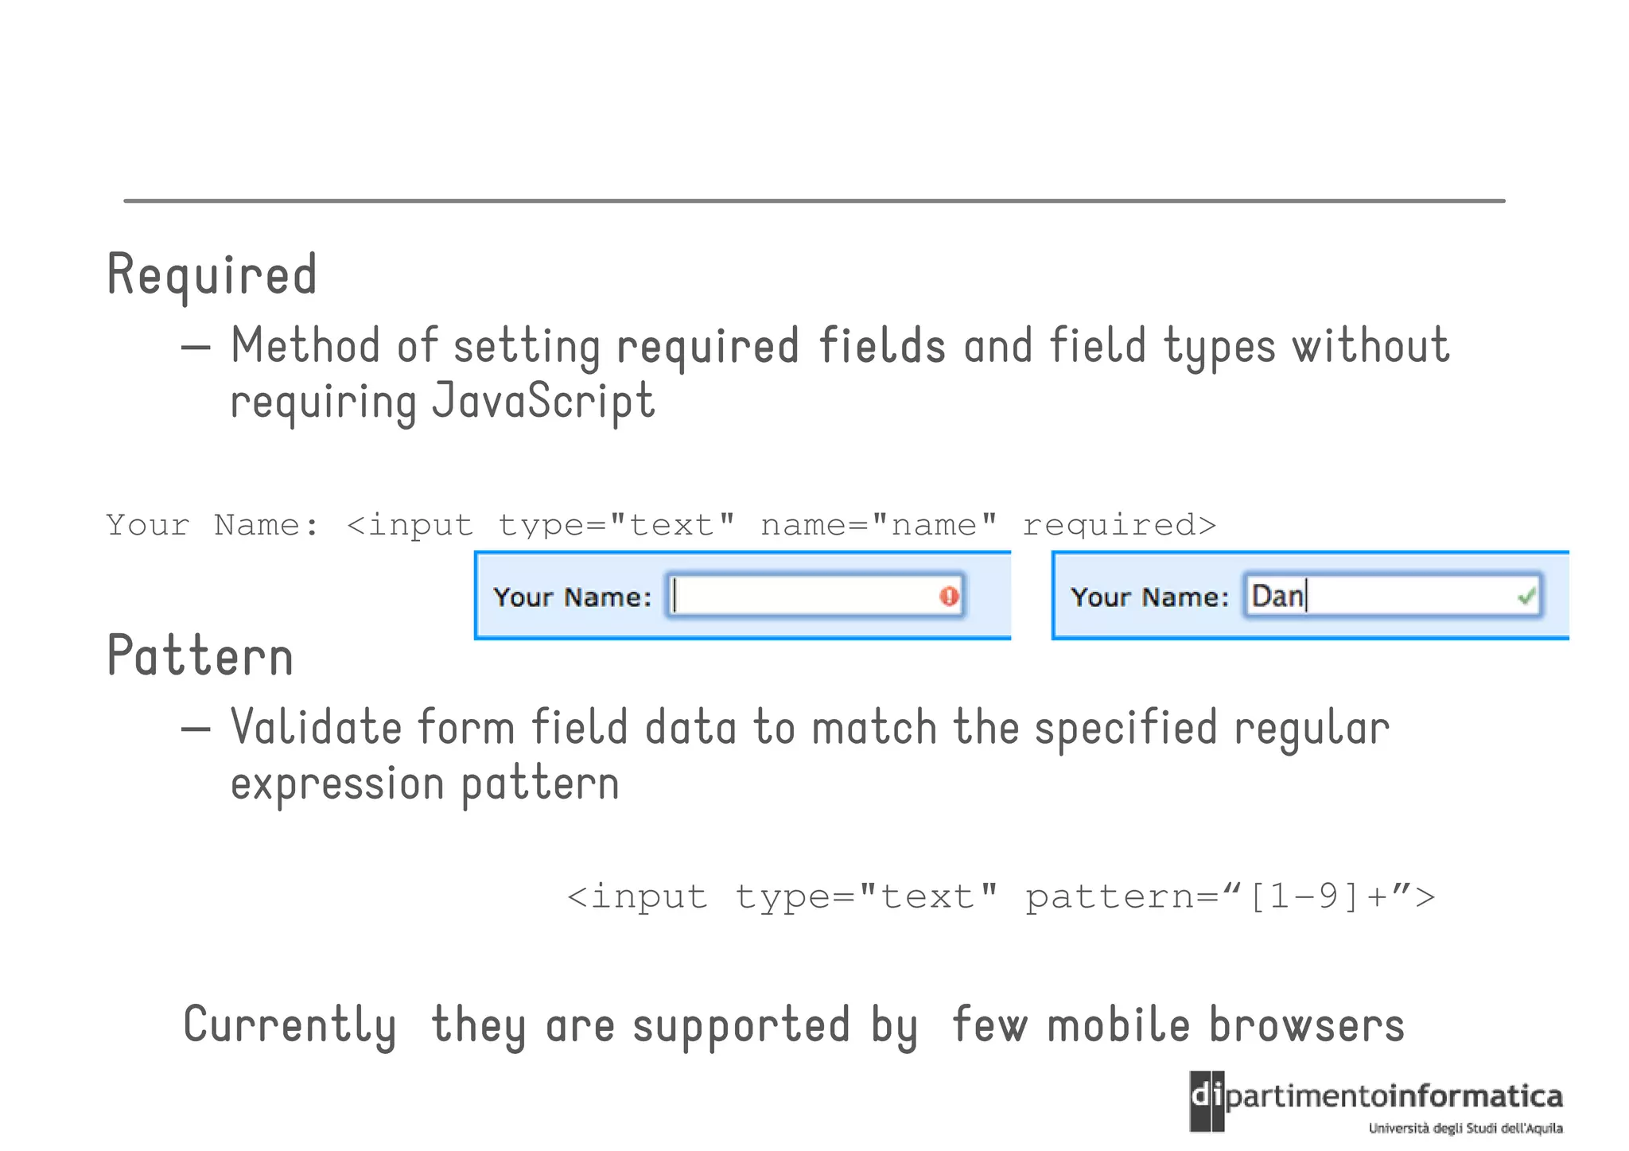Click the input type text required code line

pyautogui.click(x=661, y=525)
